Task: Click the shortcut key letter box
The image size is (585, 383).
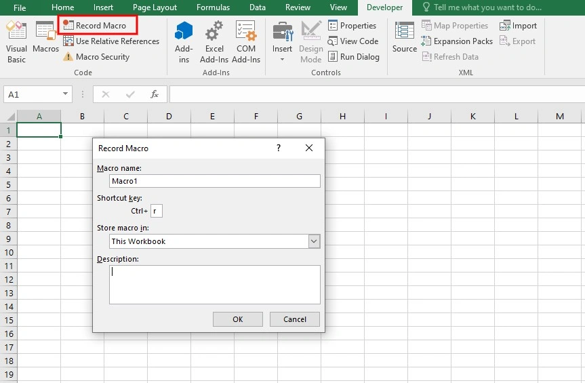Action: 157,211
